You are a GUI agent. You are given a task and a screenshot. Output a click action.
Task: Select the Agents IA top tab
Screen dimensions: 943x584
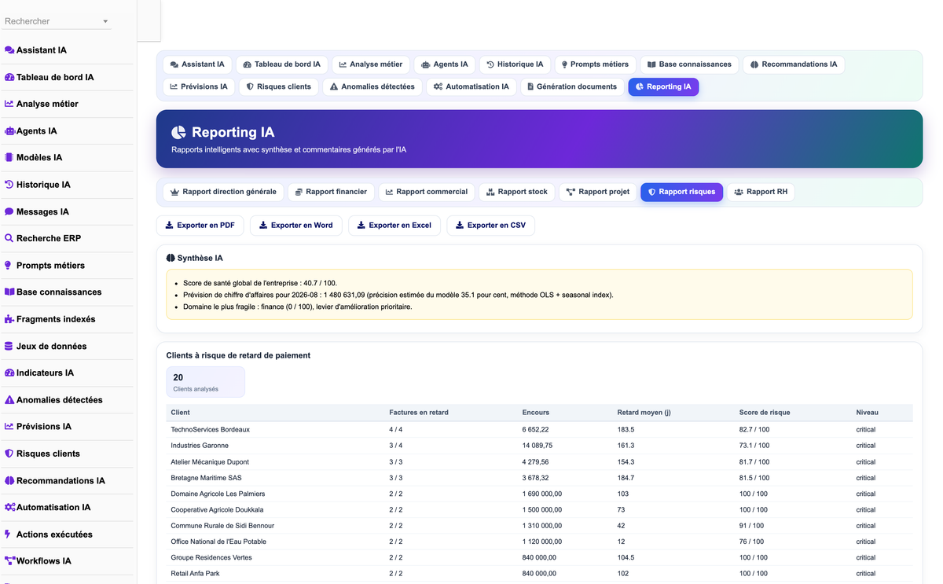coord(445,64)
